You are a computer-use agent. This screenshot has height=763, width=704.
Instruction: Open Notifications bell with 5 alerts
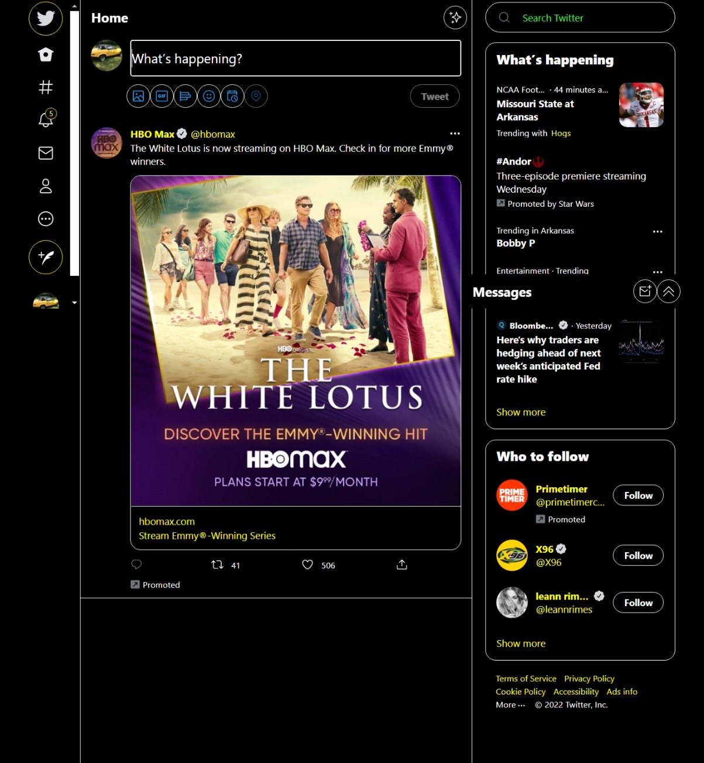coord(46,119)
